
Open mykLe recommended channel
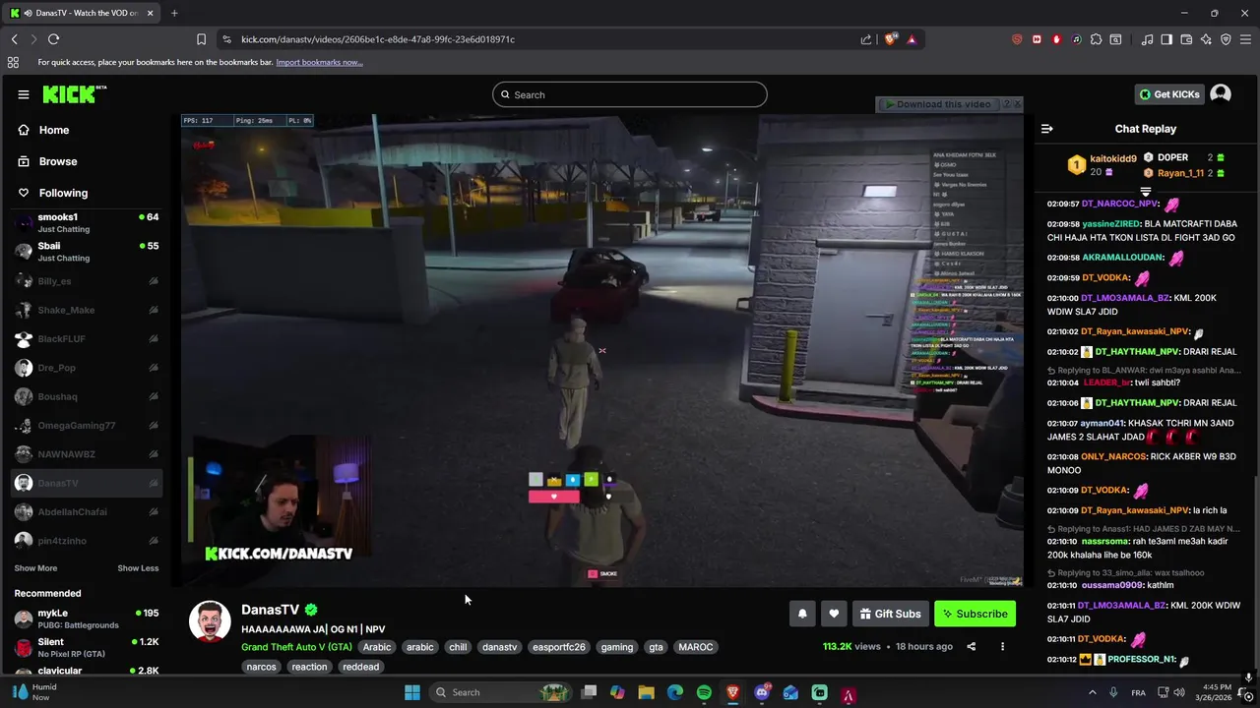point(87,619)
